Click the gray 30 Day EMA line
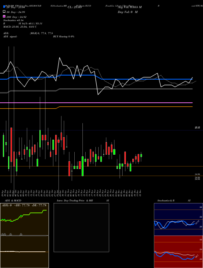The height and width of the screenshot is (268, 203). pos(96,90)
